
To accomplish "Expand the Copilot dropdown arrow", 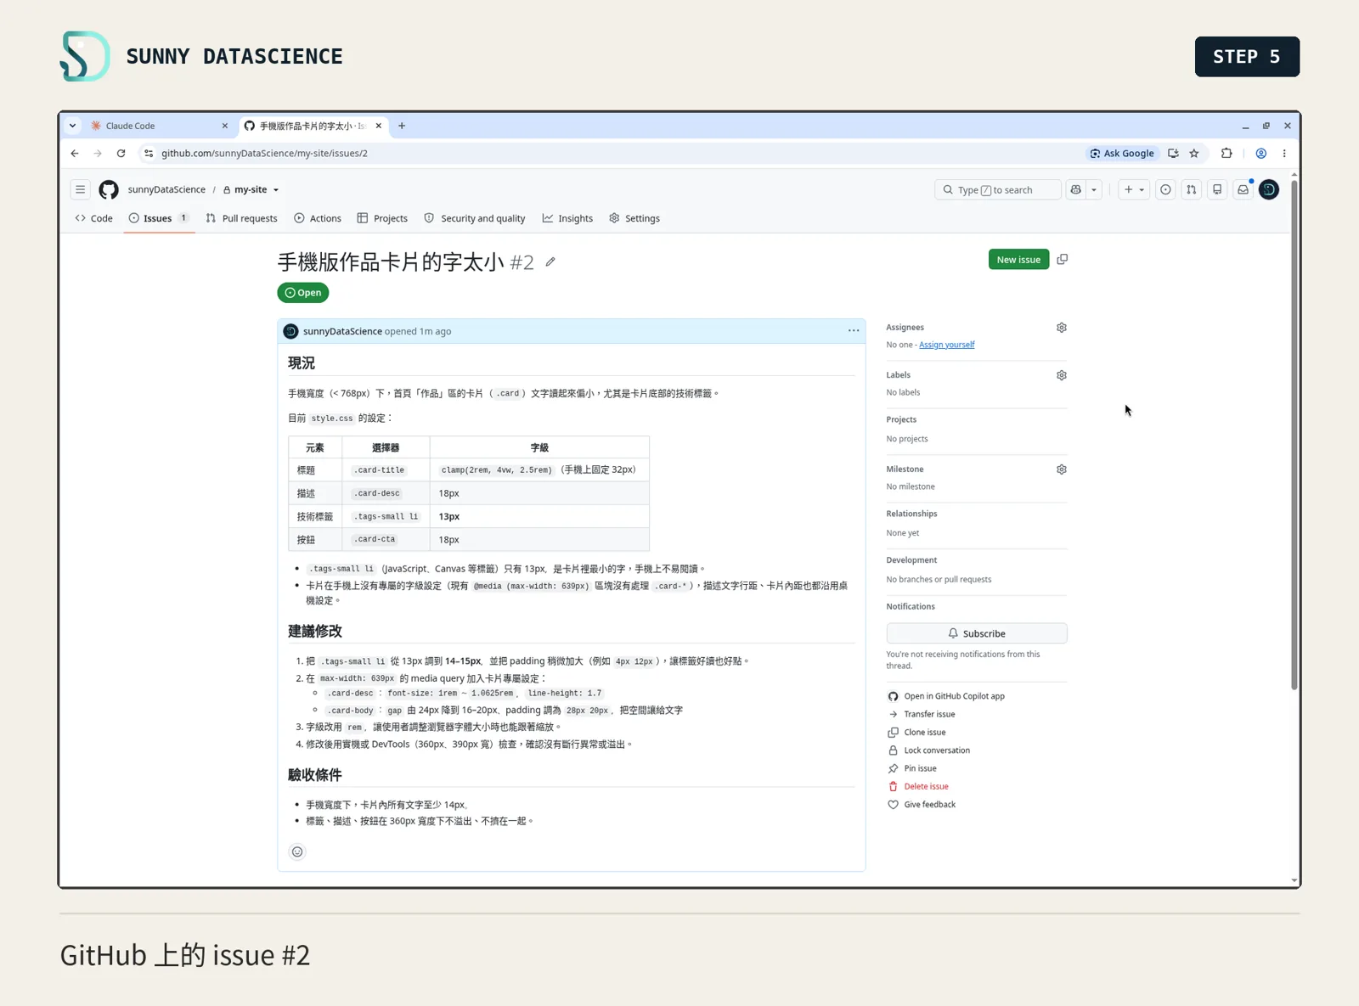I will (x=1094, y=190).
